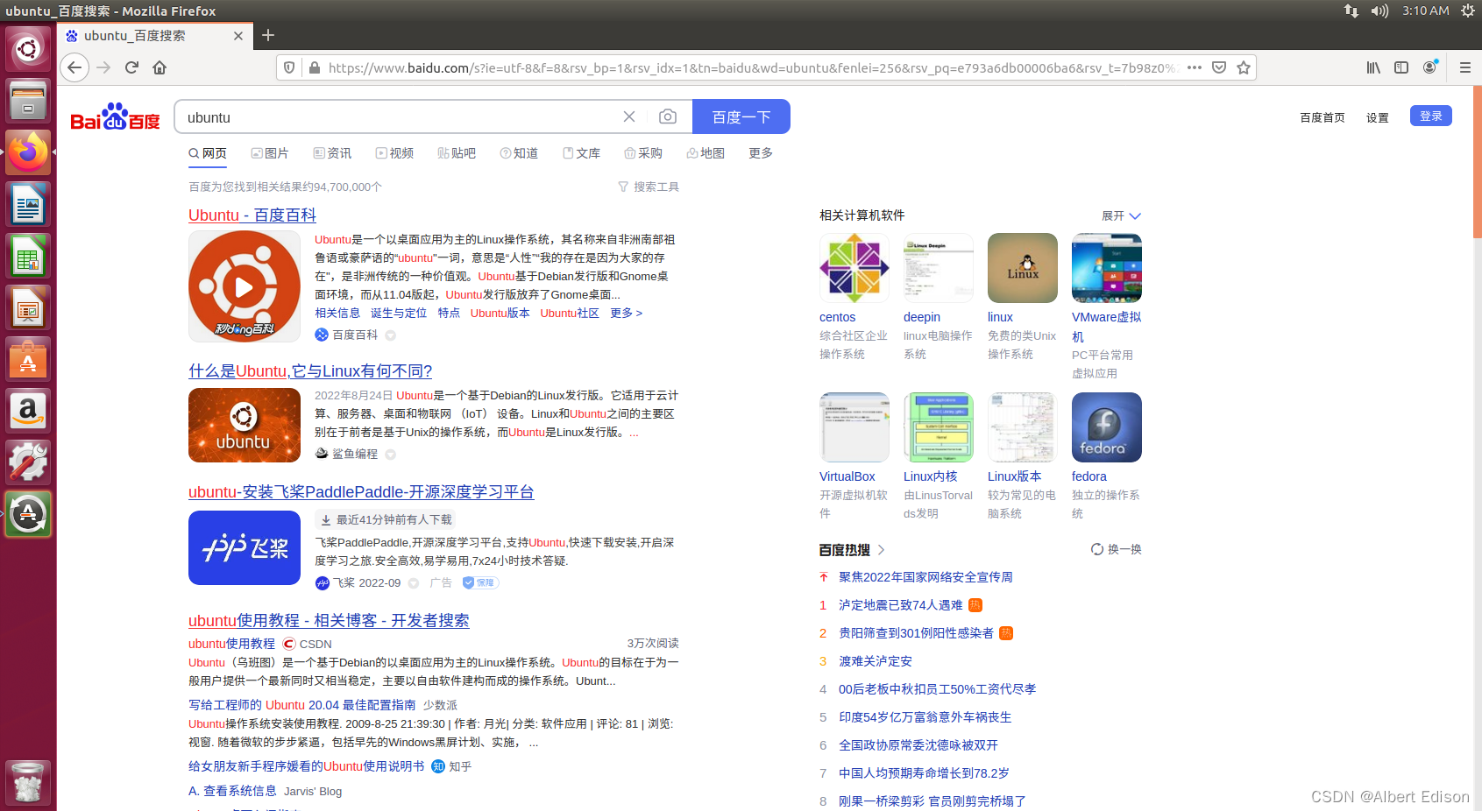Open Firefox account icon
The height and width of the screenshot is (811, 1482).
[1430, 67]
